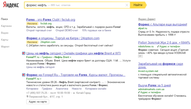Click the green fxclub.org URL
Image resolution: width=191 pixels, height=109 pixels.
[x=46, y=23]
